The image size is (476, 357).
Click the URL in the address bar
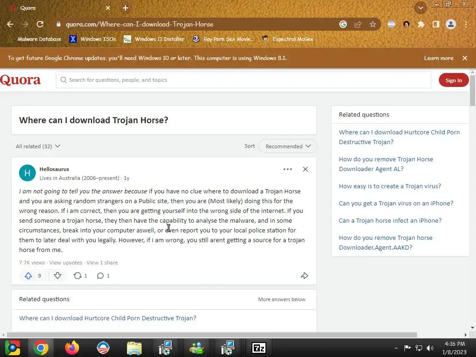click(x=139, y=24)
